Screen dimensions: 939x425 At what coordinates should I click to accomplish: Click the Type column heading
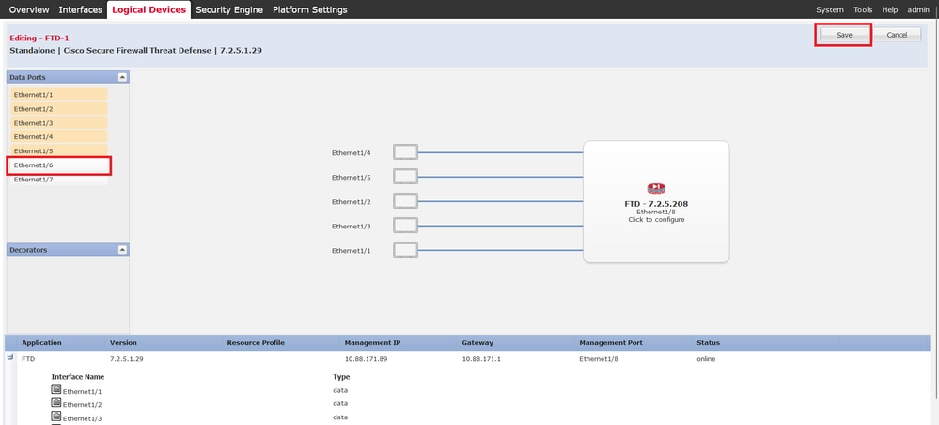[x=341, y=377]
